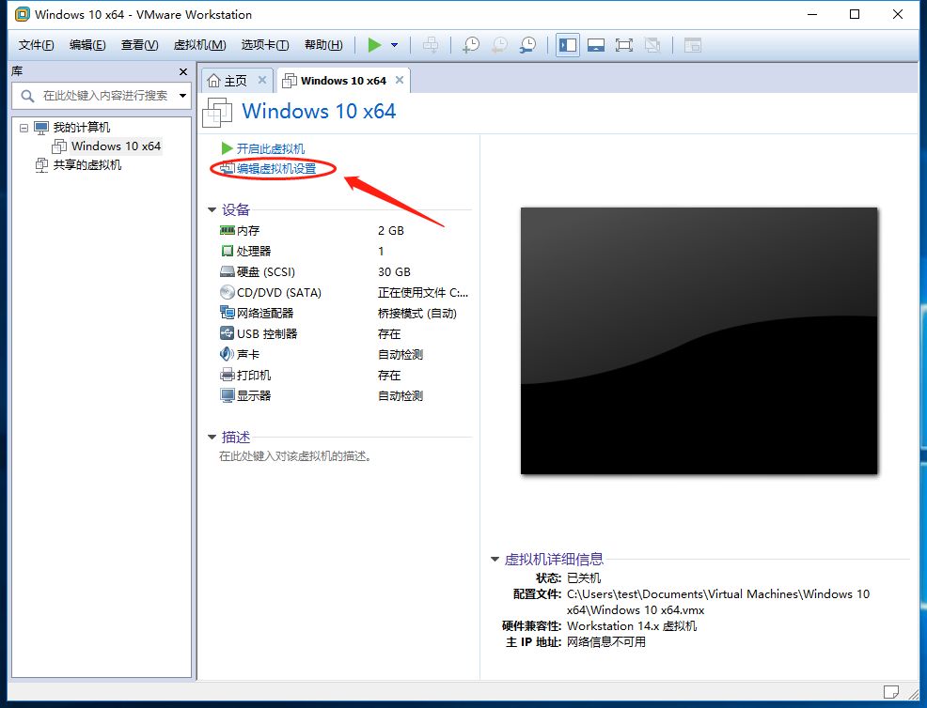Collapse the 我的计算机 tree node
Viewport: 927px width, 708px height.
[x=24, y=128]
